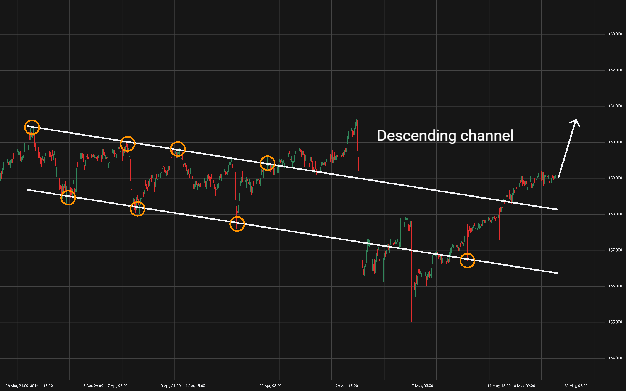Viewport: 626px width, 391px height.
Task: Select the orange circle on the lower line near 157.000
Action: tap(467, 260)
